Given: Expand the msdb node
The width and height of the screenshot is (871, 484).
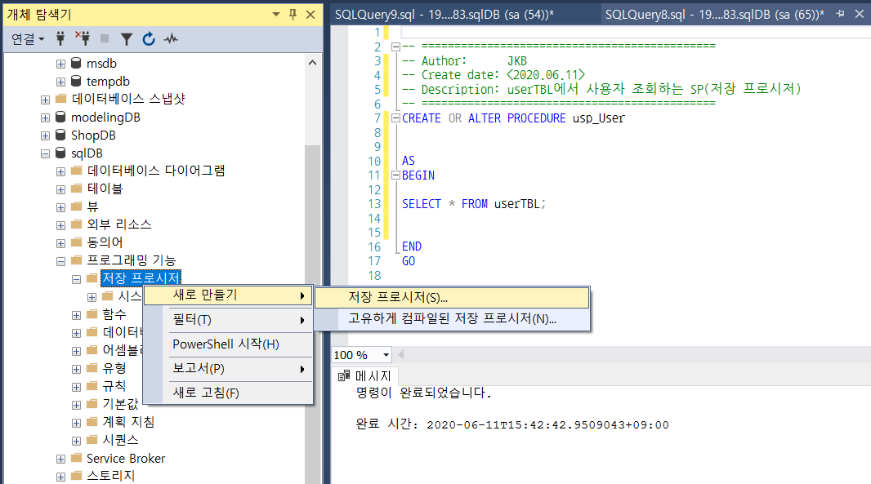Looking at the screenshot, I should click(x=60, y=64).
